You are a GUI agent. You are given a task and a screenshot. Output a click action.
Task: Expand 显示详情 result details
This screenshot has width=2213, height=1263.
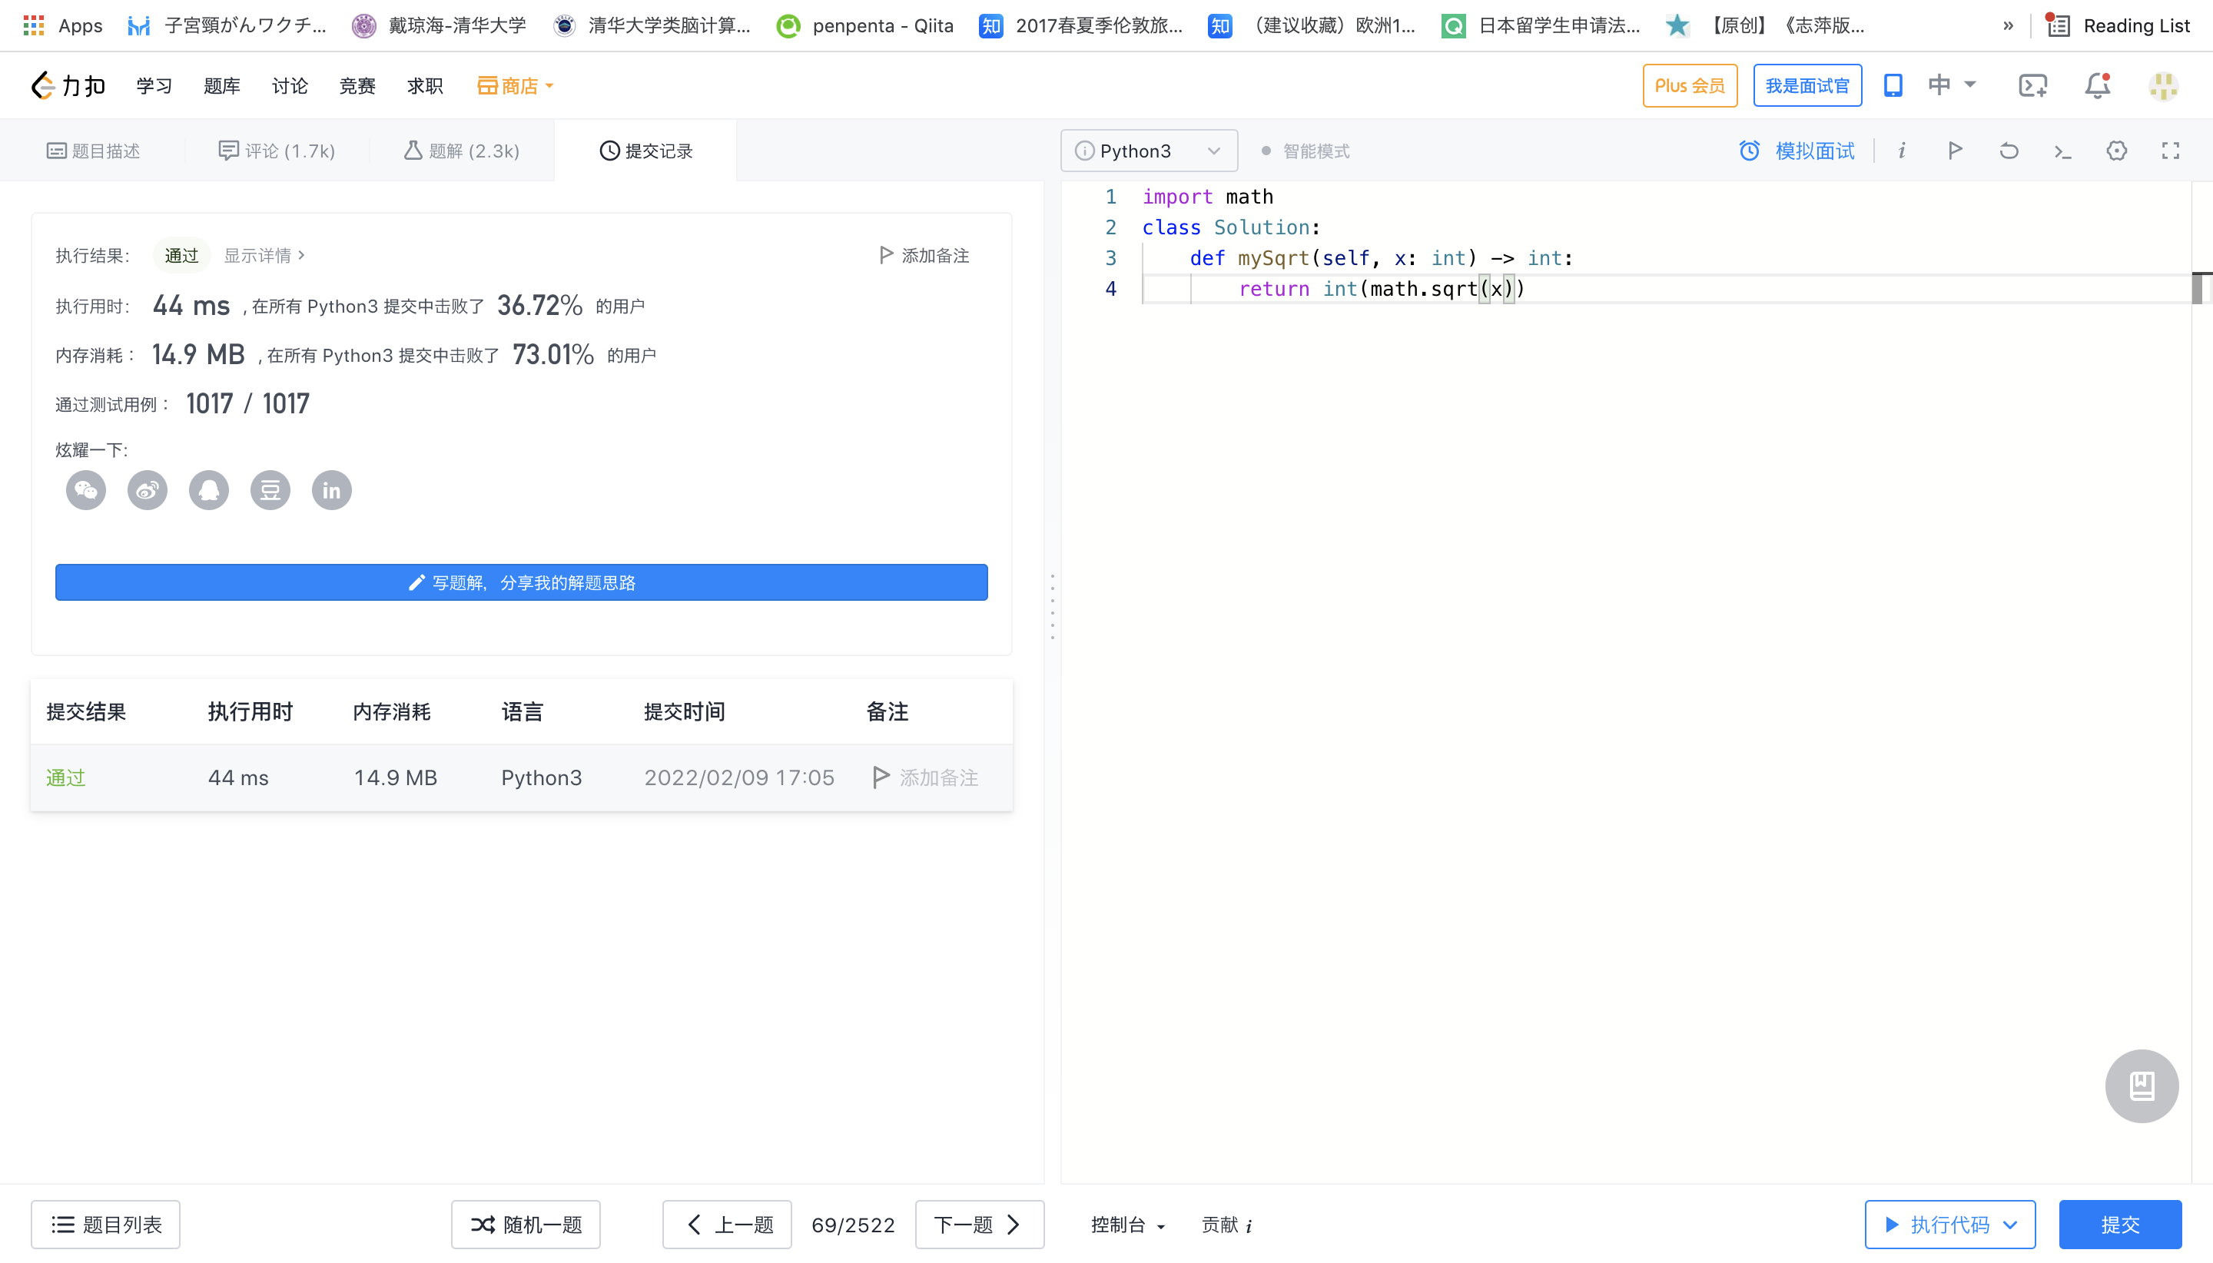(x=264, y=255)
